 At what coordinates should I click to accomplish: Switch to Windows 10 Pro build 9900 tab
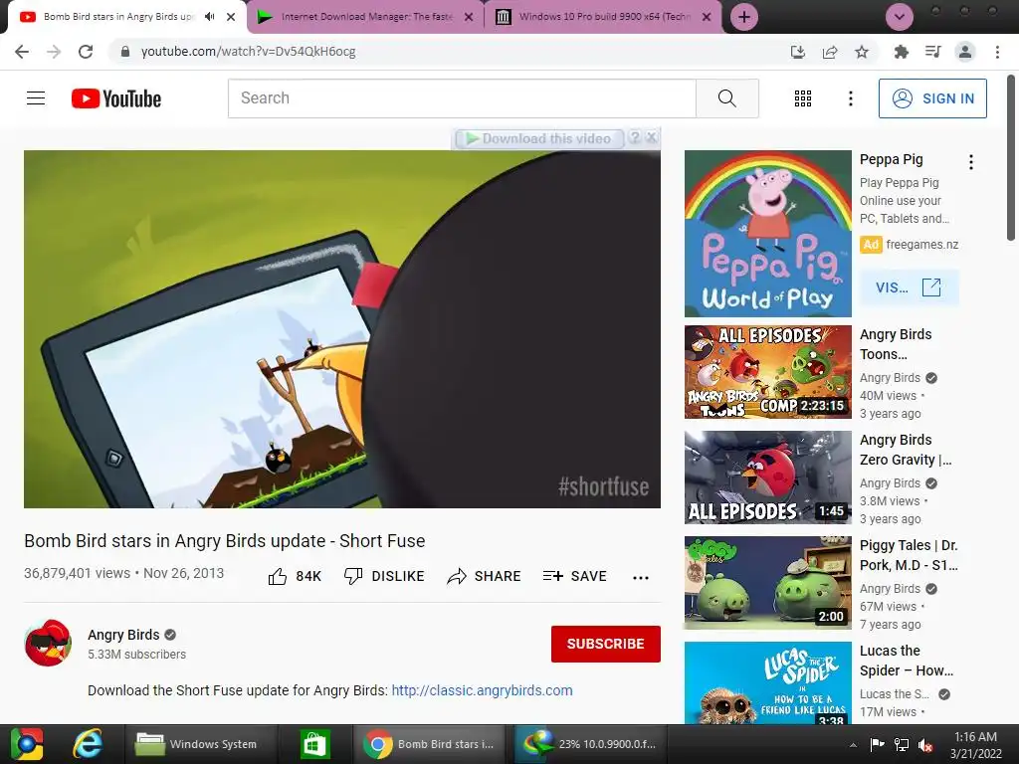[603, 17]
